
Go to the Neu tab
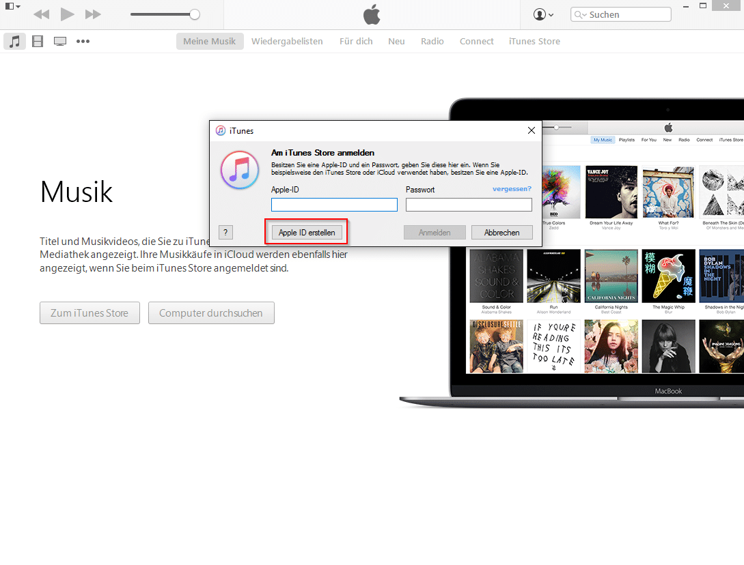[x=396, y=41]
